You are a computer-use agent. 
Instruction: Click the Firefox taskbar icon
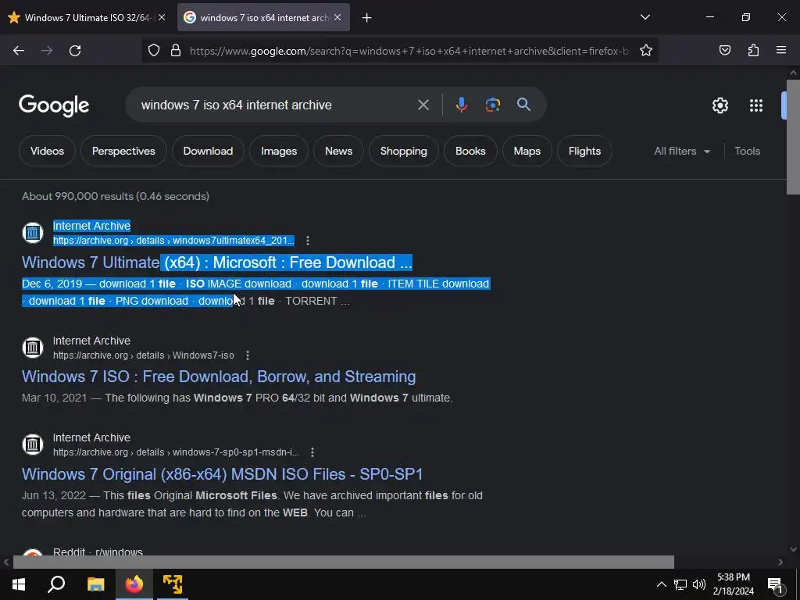coord(134,584)
